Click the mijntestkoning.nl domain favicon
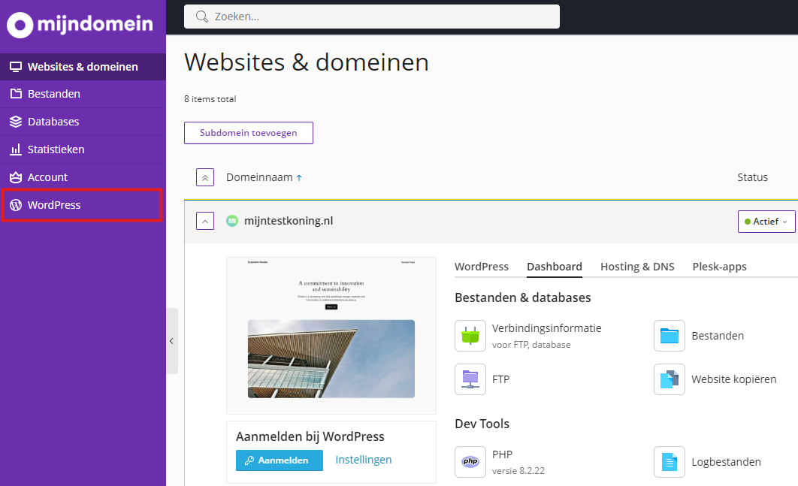798x486 pixels. tap(232, 221)
